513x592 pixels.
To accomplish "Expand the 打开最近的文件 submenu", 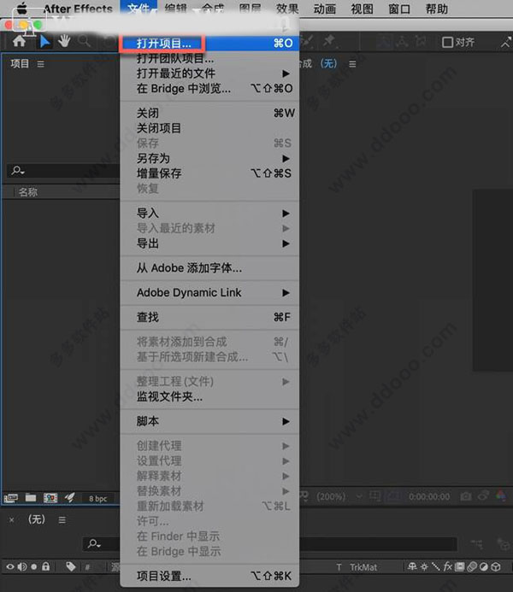I will pyautogui.click(x=209, y=73).
